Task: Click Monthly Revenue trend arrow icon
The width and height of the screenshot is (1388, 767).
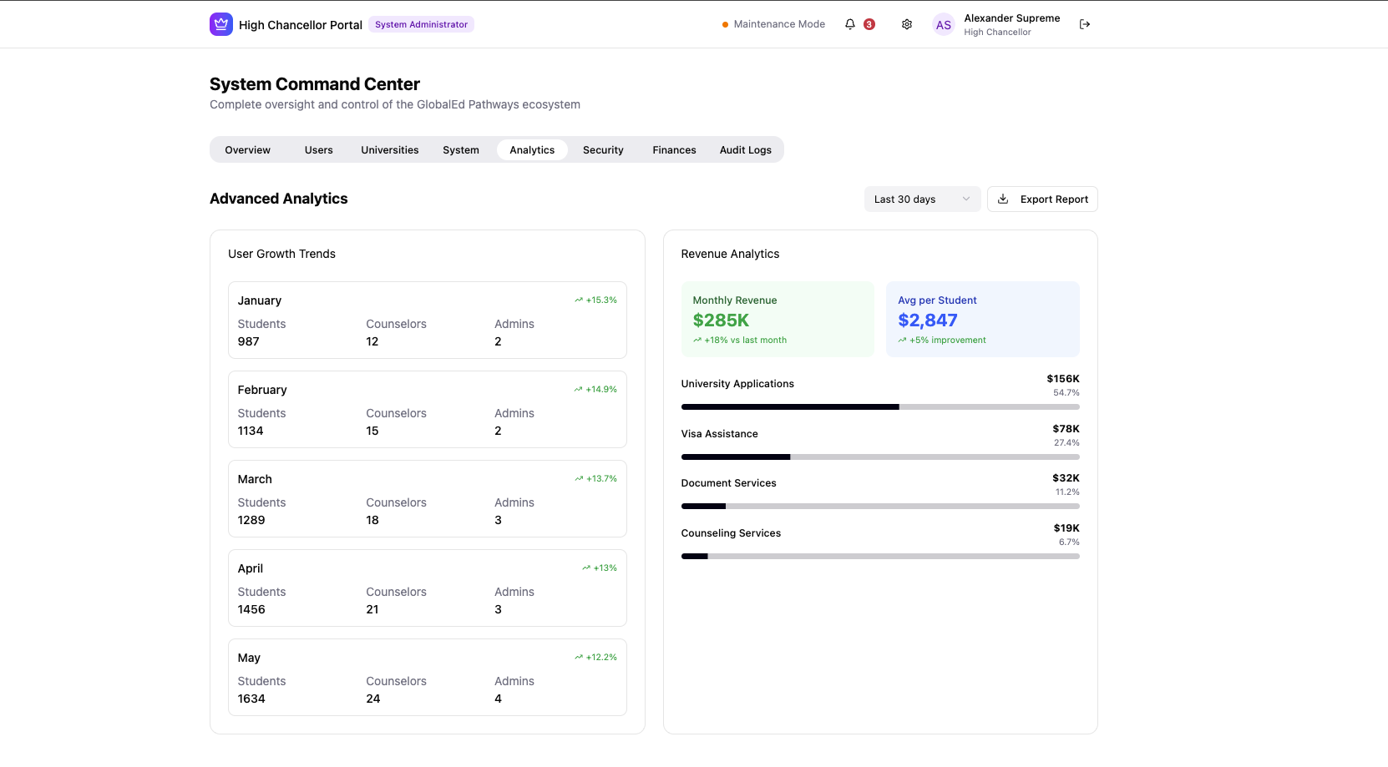Action: 697,341
